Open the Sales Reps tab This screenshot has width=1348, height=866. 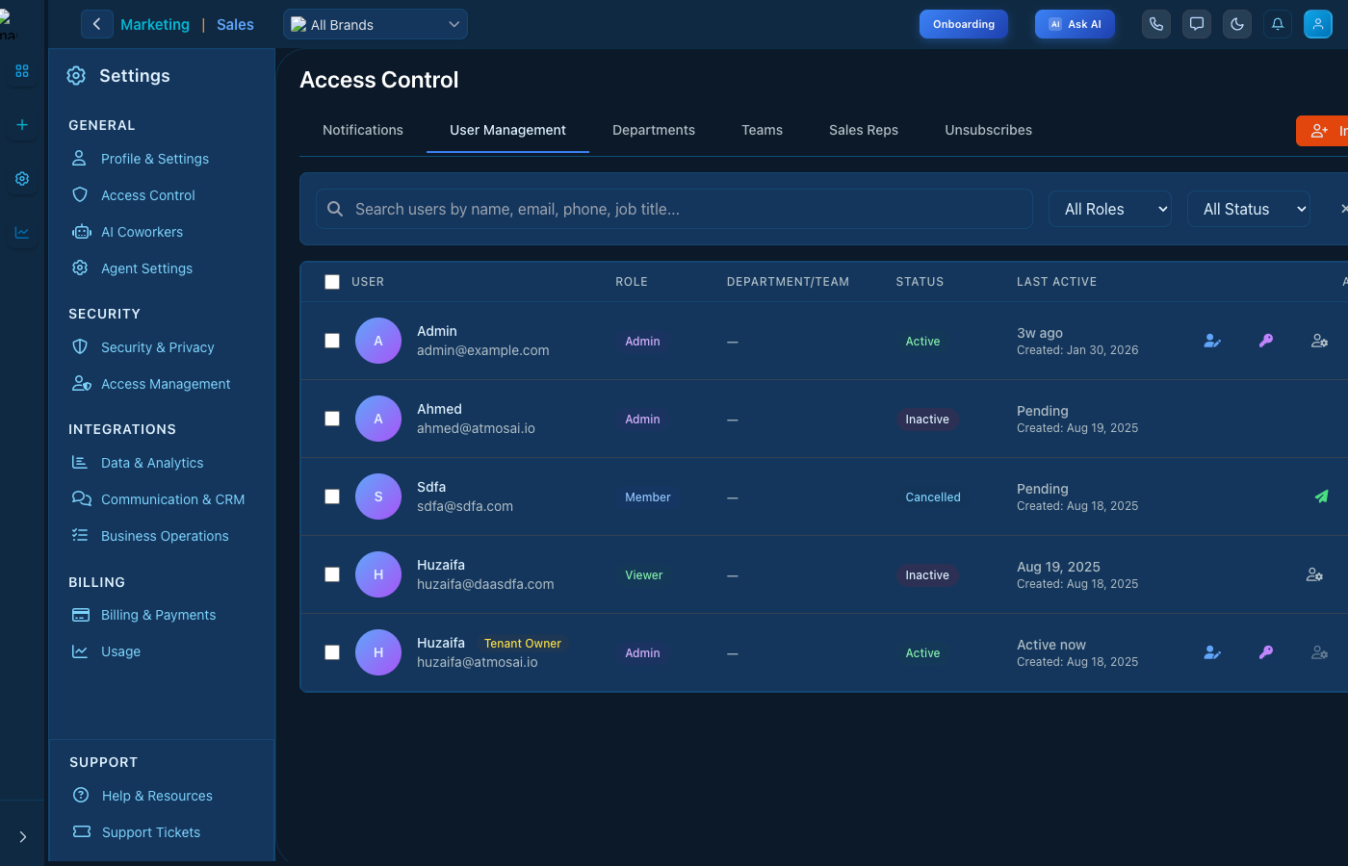tap(864, 130)
